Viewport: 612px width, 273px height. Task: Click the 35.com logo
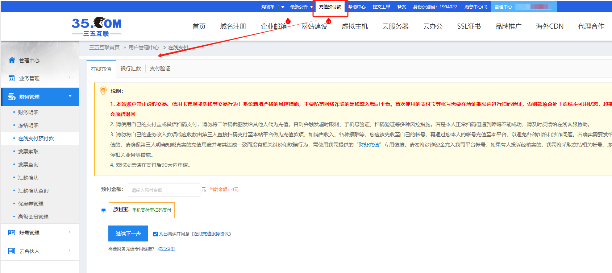(96, 26)
